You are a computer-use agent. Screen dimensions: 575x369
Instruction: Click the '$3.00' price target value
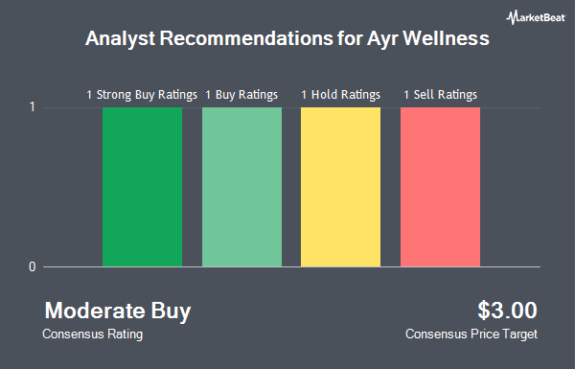508,311
